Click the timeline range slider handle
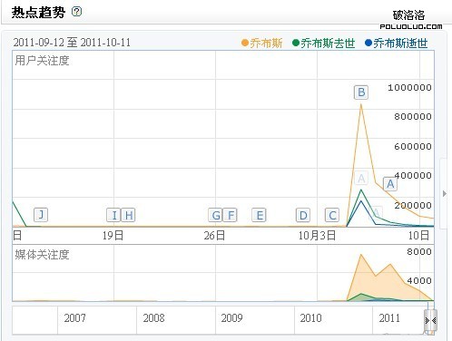The height and width of the screenshot is (341, 452). pyautogui.click(x=430, y=320)
